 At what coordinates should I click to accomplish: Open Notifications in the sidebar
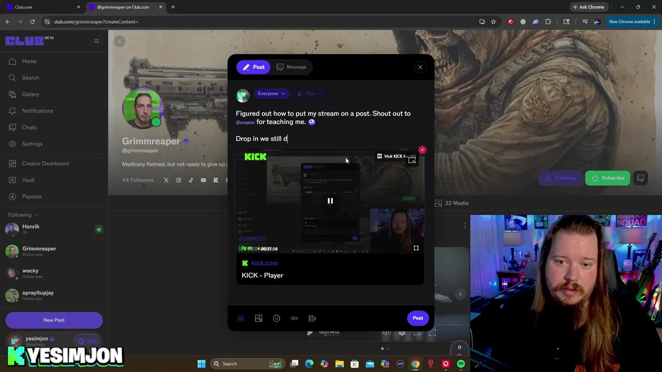pyautogui.click(x=37, y=111)
